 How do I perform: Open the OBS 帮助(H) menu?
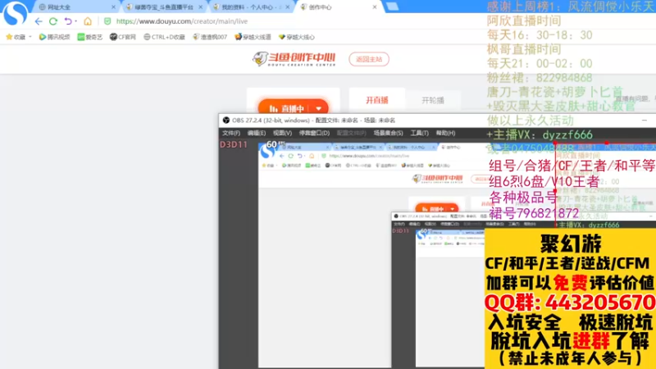(x=445, y=133)
